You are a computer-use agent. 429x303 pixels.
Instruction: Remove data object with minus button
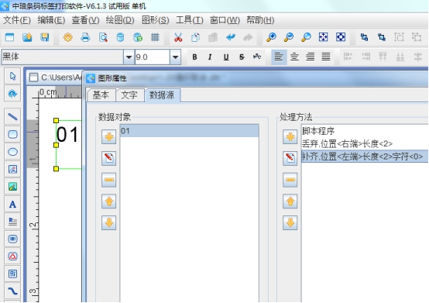(x=109, y=180)
